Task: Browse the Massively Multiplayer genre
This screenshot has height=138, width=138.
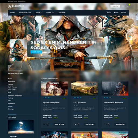Action: (15, 95)
